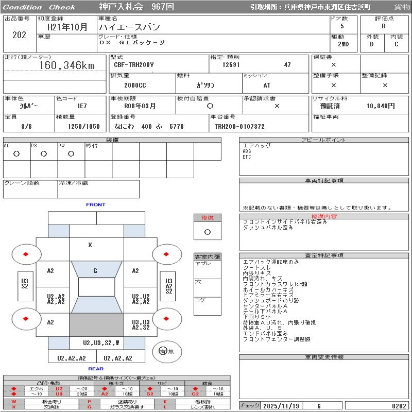Click the chassis number TRH200-0107372
The width and height of the screenshot is (412, 412).
tap(239, 126)
